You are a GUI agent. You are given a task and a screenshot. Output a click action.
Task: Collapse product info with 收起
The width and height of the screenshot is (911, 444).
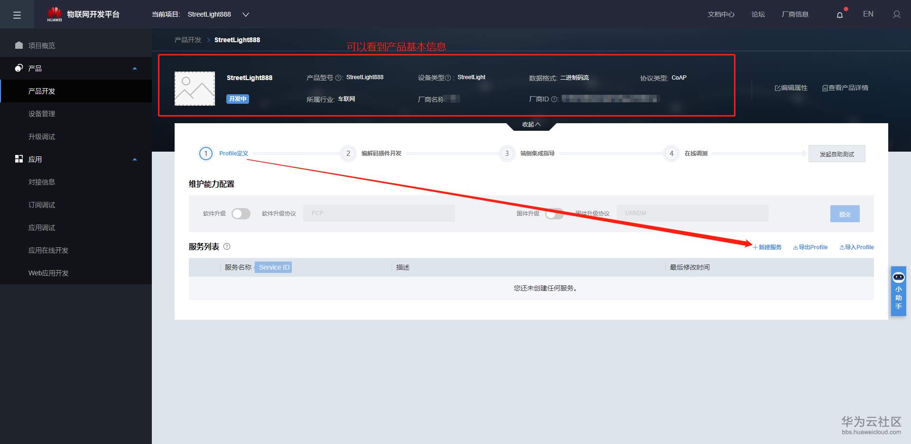pos(531,125)
